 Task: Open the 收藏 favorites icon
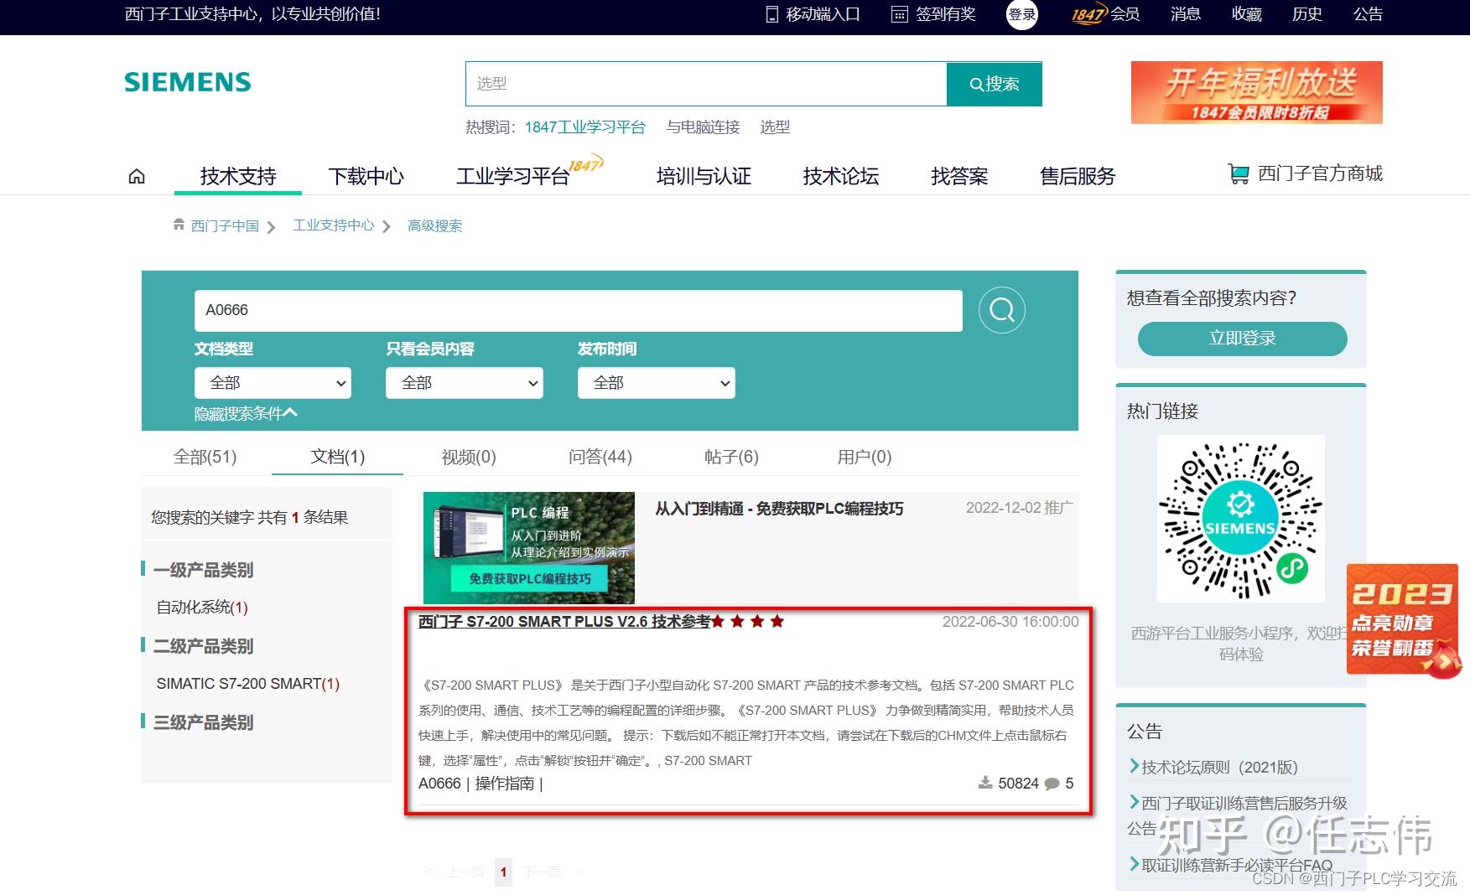(1246, 14)
